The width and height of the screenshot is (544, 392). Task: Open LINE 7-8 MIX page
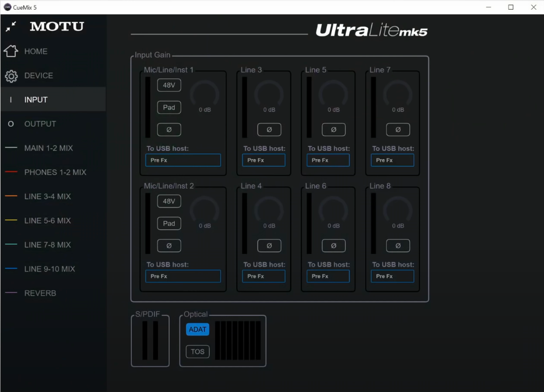click(x=53, y=245)
